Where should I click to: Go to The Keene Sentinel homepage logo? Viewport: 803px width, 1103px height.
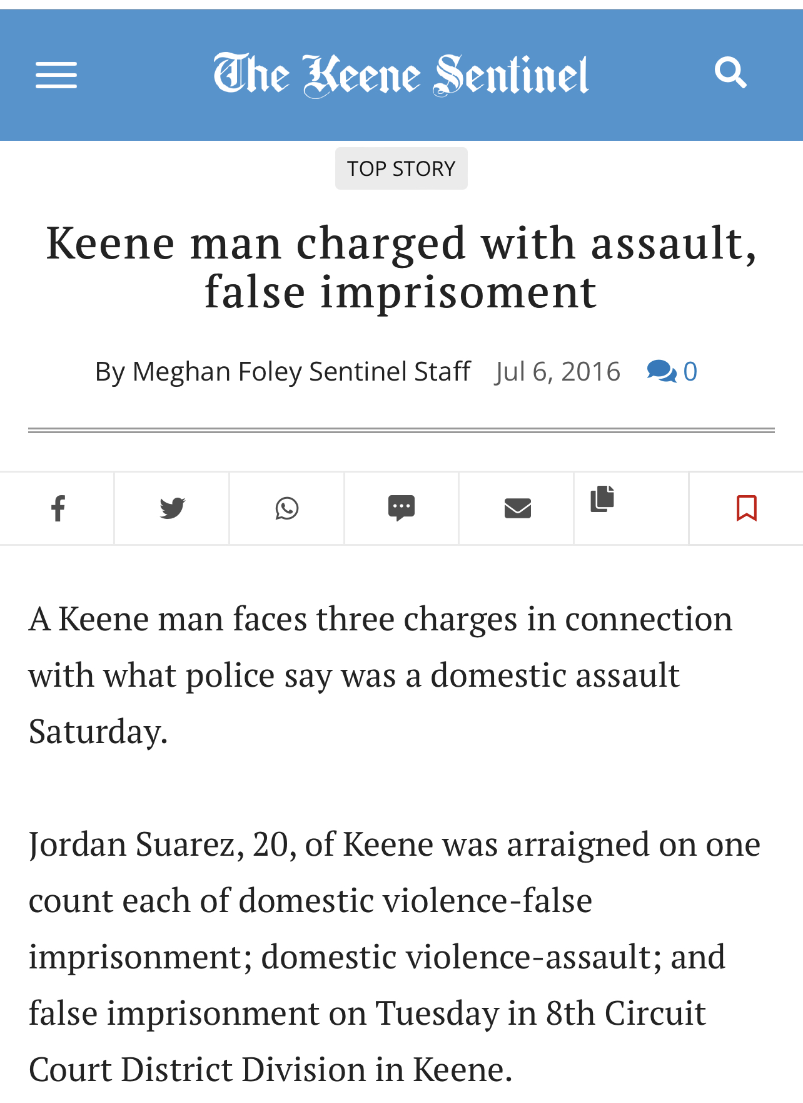coord(401,75)
